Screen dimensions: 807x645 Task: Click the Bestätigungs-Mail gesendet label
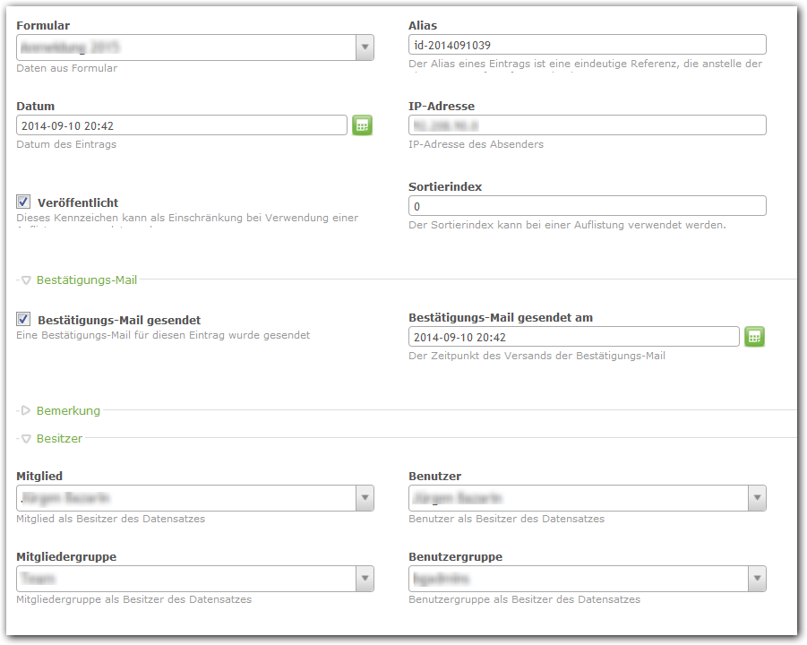(x=119, y=320)
